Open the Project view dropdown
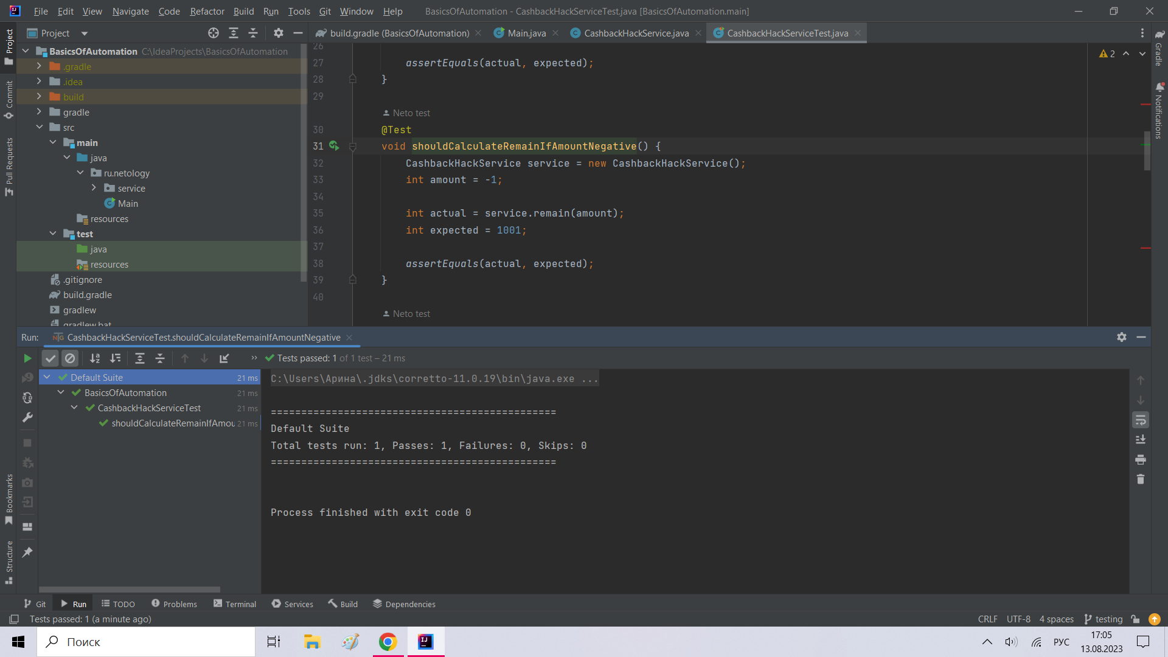This screenshot has width=1168, height=657. click(x=85, y=33)
